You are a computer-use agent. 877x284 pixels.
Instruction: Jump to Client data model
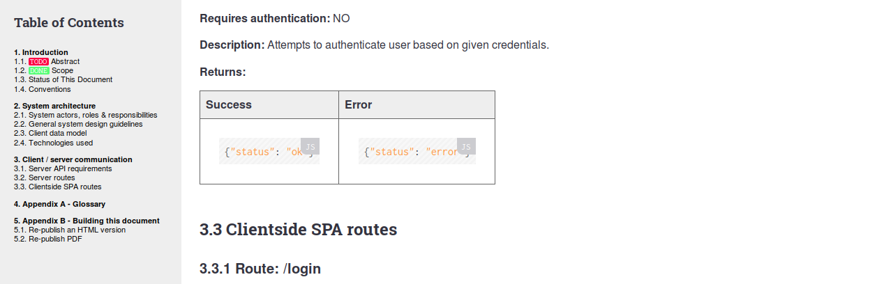click(x=50, y=133)
